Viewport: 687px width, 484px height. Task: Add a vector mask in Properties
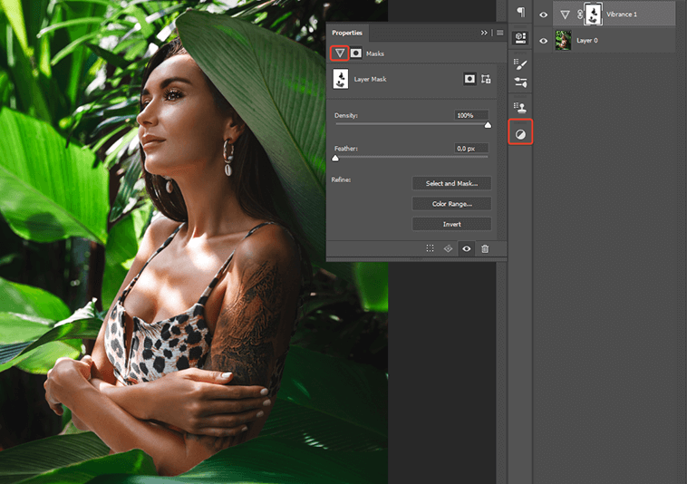(486, 79)
